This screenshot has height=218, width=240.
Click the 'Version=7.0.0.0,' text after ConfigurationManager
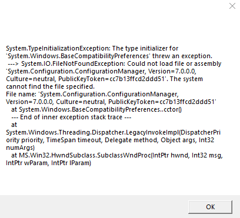click(x=172, y=71)
